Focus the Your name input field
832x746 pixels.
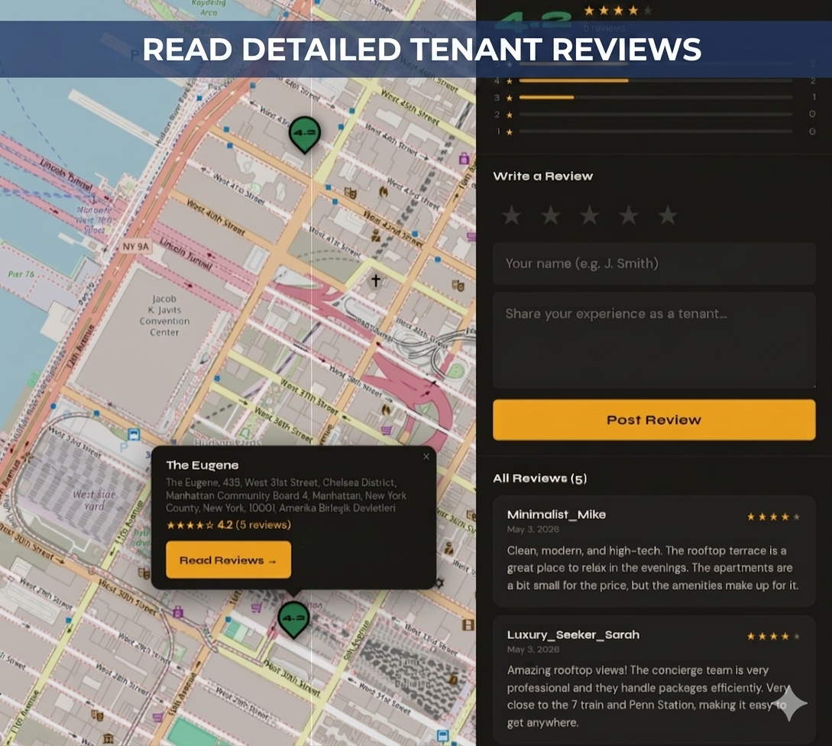click(x=654, y=264)
